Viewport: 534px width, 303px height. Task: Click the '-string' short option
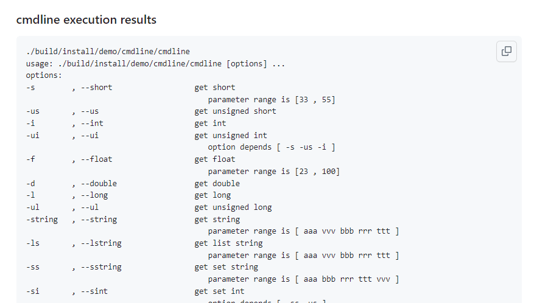tap(42, 220)
